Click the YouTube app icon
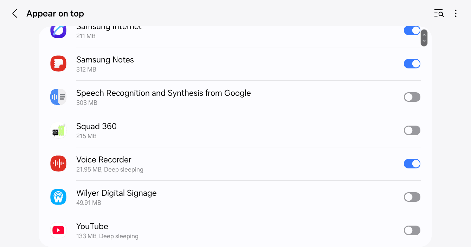Screen dimensions: 471x247 point(58,230)
